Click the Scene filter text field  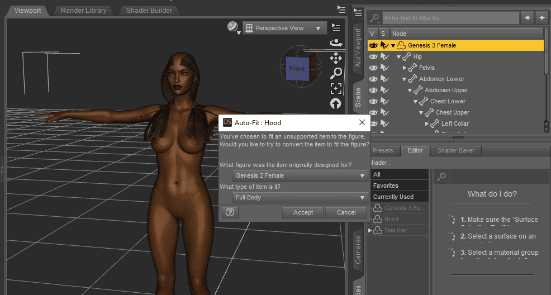click(x=450, y=18)
